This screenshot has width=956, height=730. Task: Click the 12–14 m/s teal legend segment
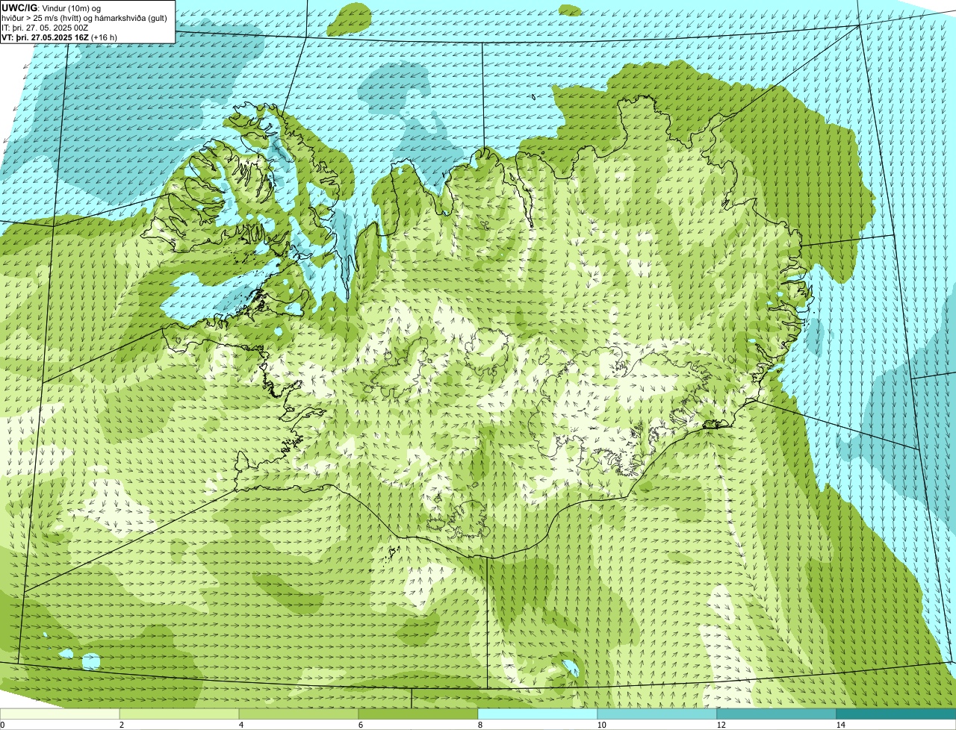[777, 714]
